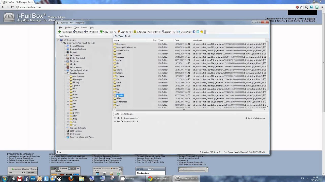This screenshot has width=325, height=182.
Task: Click Copy To PC in toolbar
Action: tap(124, 32)
